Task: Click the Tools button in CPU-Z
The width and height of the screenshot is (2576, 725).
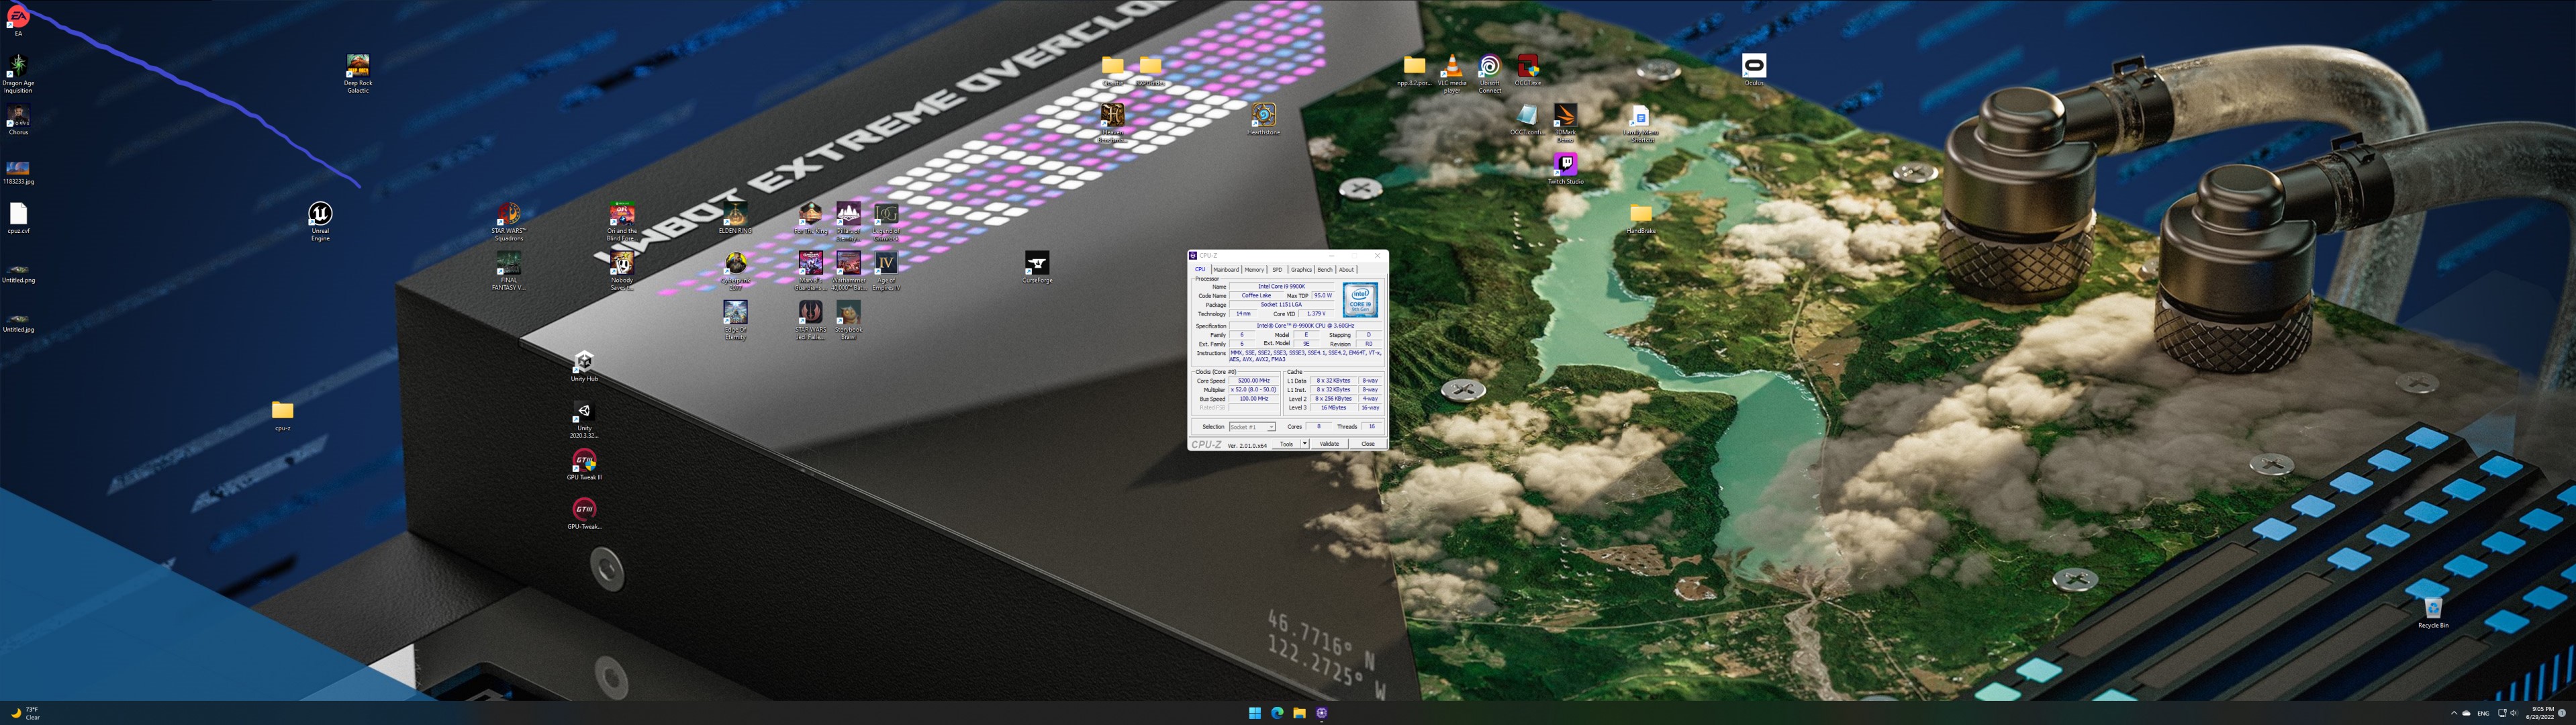Action: point(1286,444)
